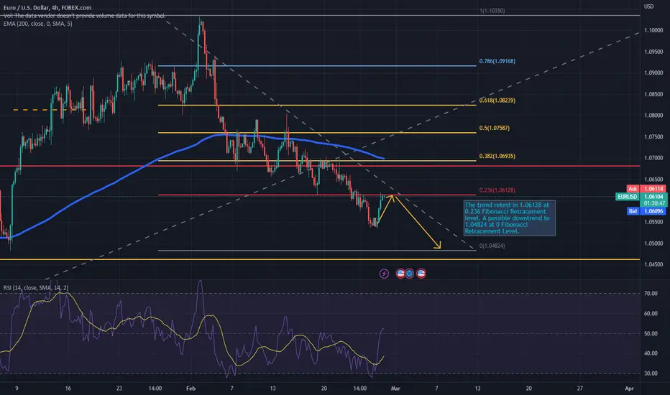Screen dimensions: 670x395
Task: Select the 0.786(1.09168) Fibonacci label
Action: [x=497, y=61]
